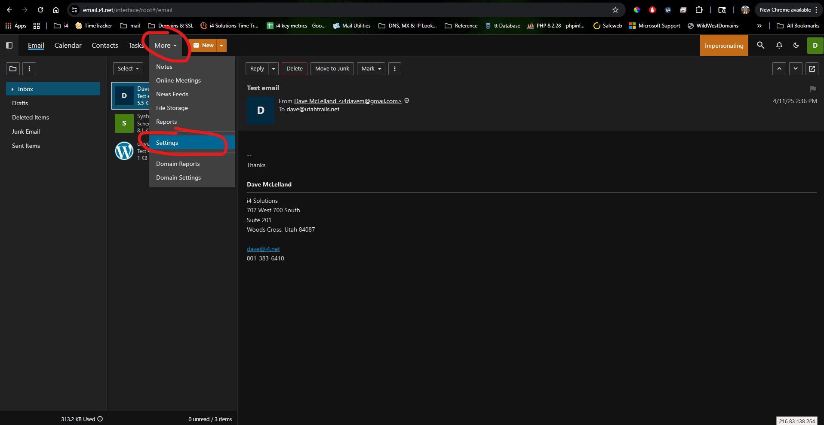Image resolution: width=824 pixels, height=425 pixels.
Task: Choose Settings from the More menu
Action: coord(167,143)
